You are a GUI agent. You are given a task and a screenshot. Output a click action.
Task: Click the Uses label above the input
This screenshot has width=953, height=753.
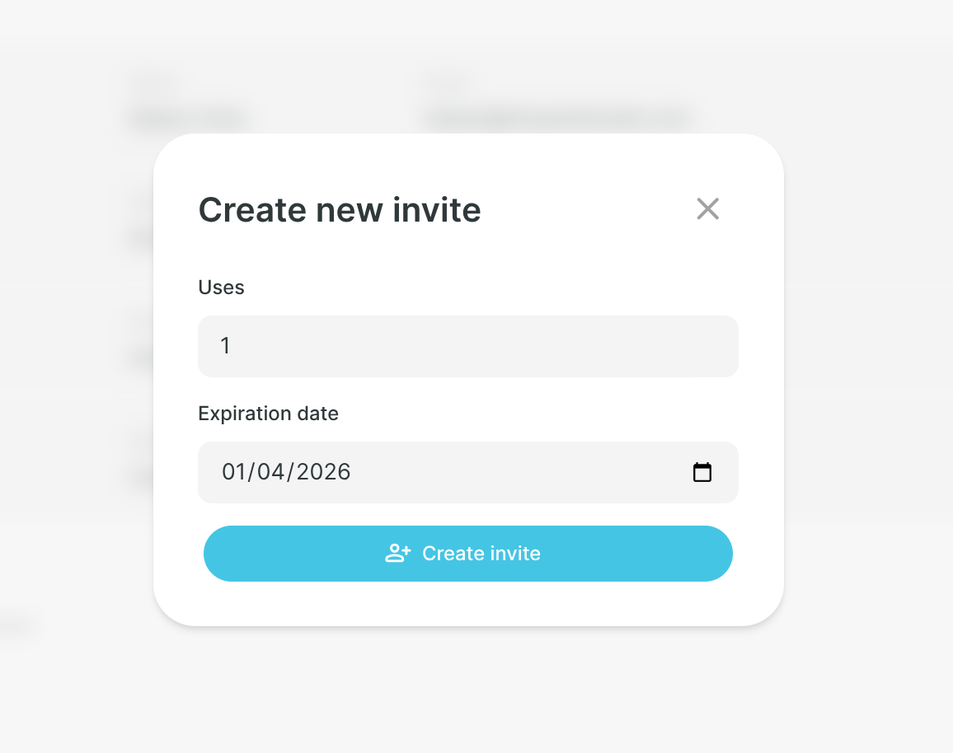coord(221,287)
